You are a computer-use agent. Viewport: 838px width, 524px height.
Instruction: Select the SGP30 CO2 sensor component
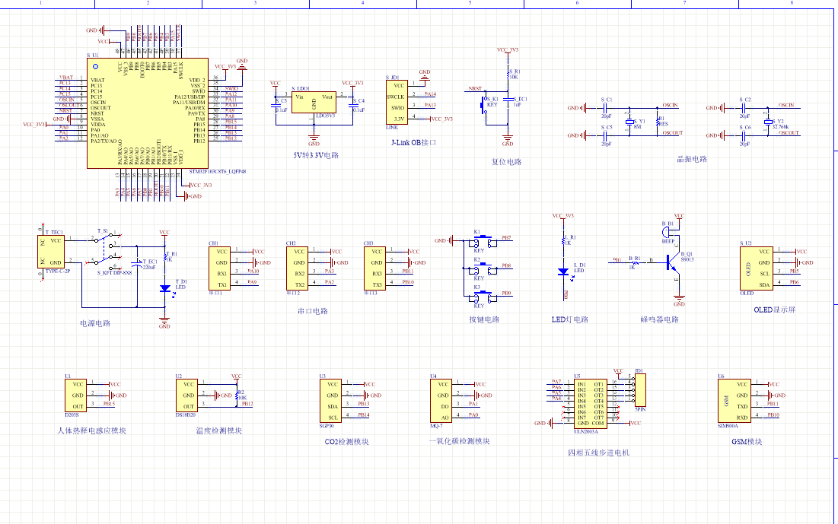[x=330, y=401]
